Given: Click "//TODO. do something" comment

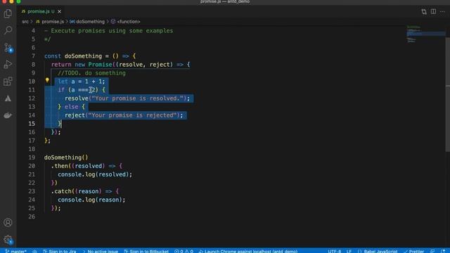Looking at the screenshot, I should tap(91, 73).
